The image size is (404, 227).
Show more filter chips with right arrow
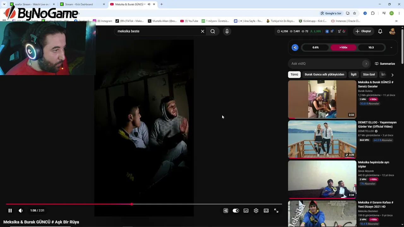click(x=392, y=75)
